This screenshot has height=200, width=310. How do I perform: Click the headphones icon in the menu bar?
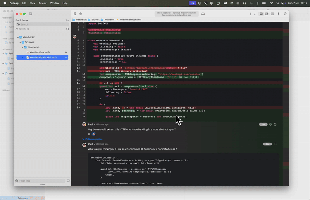point(245,3)
